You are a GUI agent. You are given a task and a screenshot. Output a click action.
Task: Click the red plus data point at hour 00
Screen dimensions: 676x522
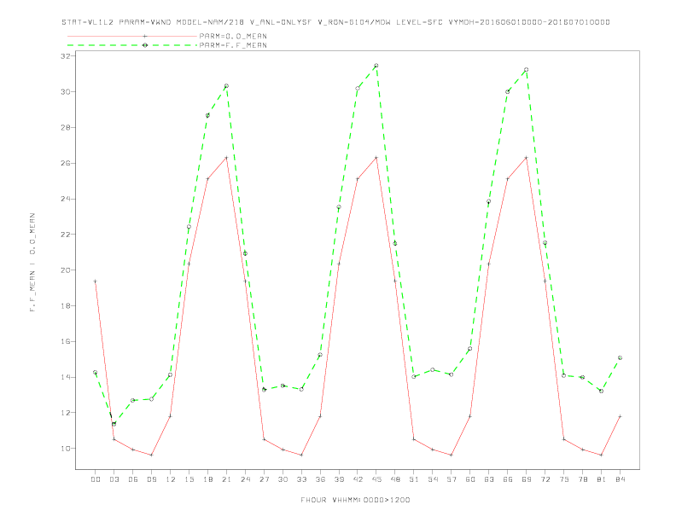[96, 281]
